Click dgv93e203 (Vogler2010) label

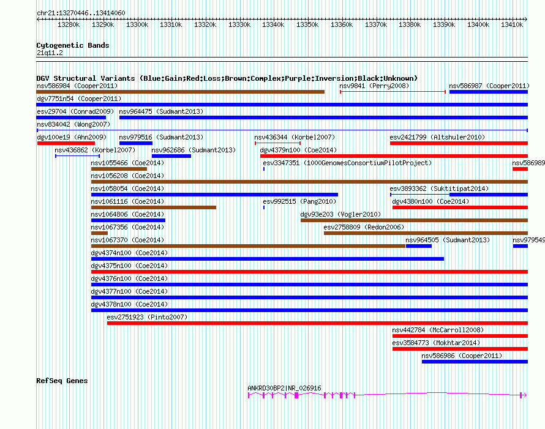[340, 214]
